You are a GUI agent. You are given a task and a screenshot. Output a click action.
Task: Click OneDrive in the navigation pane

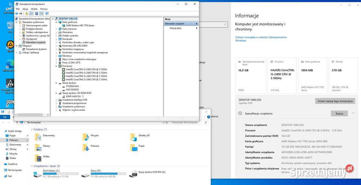point(12,164)
